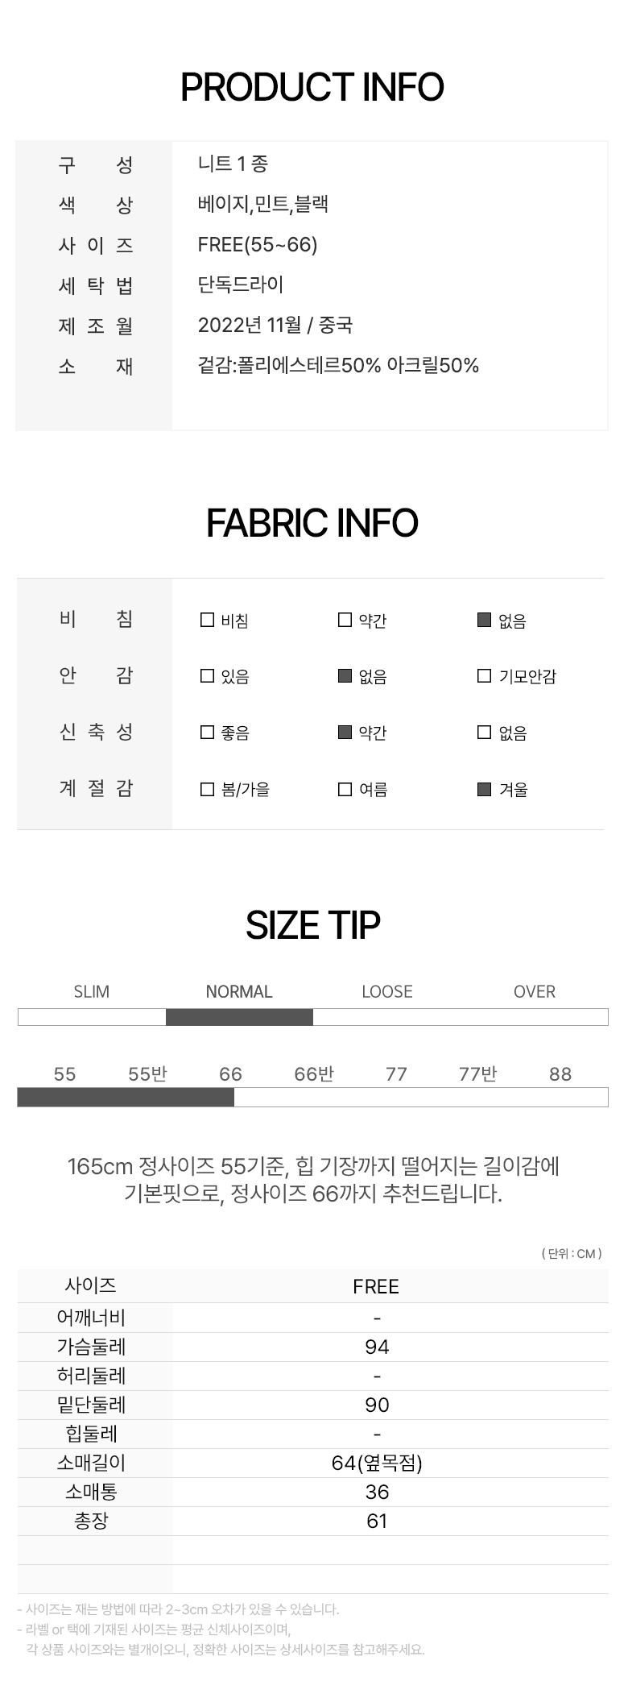Select the highlighted NORMAL fit segment
This screenshot has width=628, height=1698.
[x=239, y=1017]
